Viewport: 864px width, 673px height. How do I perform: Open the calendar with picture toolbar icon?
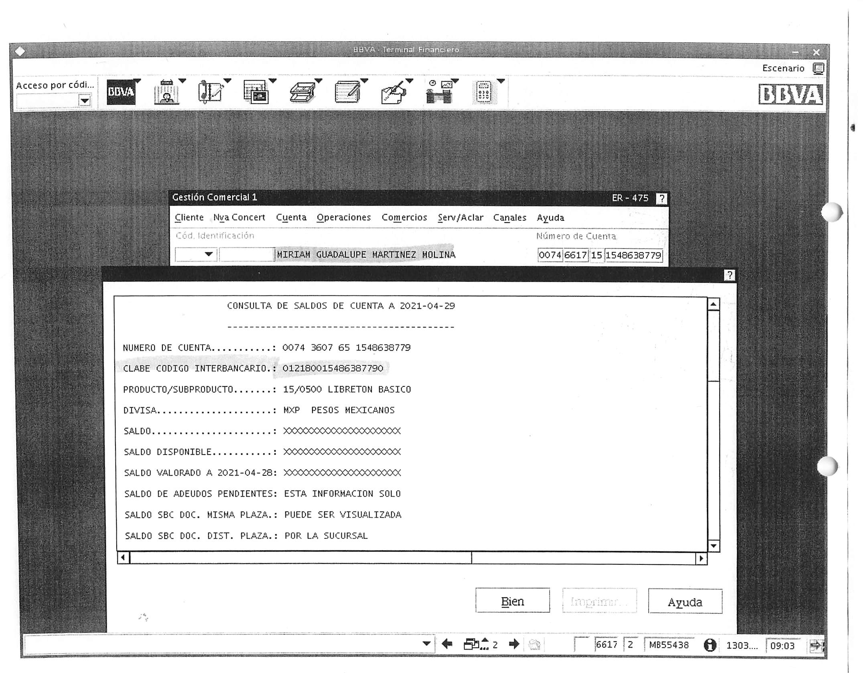coord(256,92)
